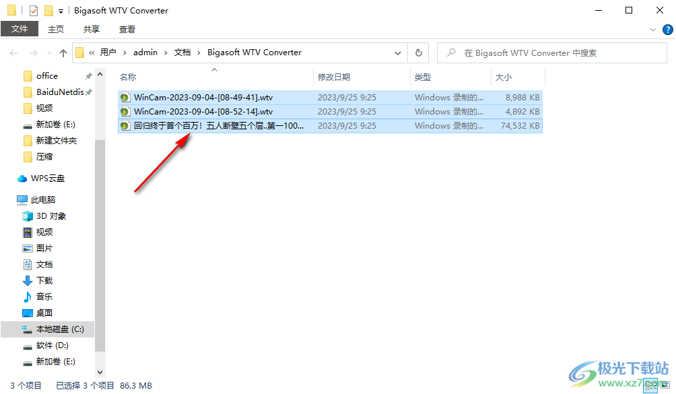Select 新加卷 (E:) drive under 此电脑
676x394 pixels.
(55, 362)
